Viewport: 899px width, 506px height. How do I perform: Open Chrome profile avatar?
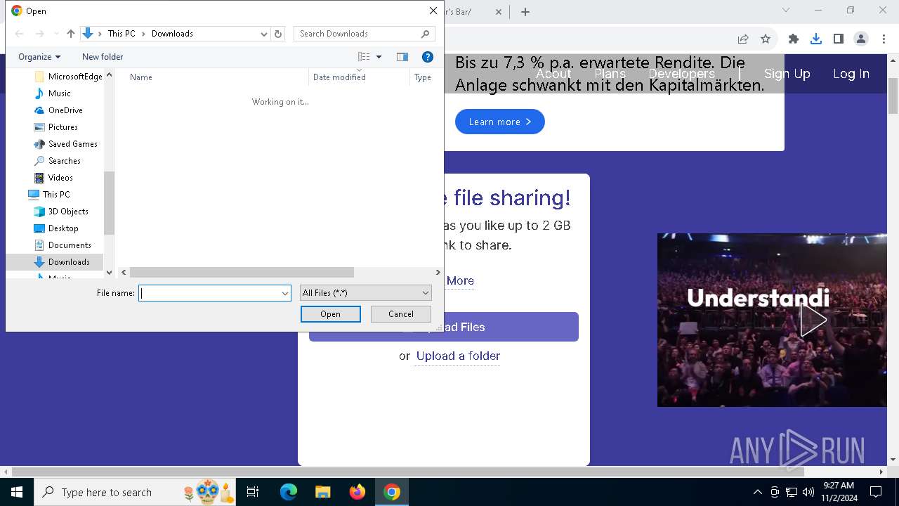coord(861,39)
